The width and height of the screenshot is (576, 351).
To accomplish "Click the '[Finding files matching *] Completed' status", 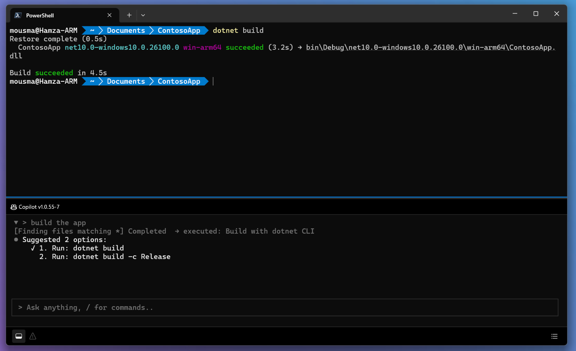I will click(x=90, y=231).
